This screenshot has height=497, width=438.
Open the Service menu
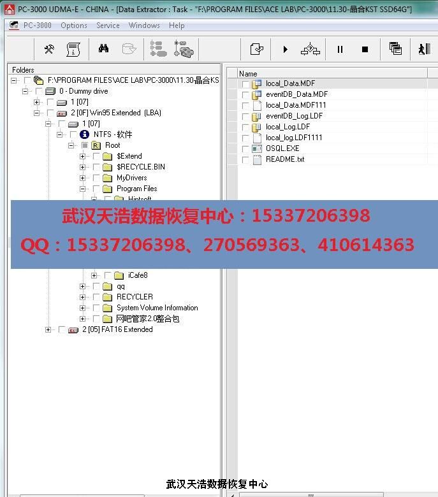[108, 25]
